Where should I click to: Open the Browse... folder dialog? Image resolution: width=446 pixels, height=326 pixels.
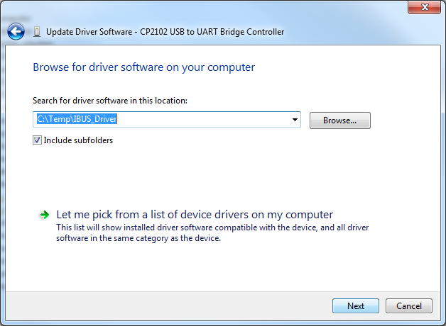tap(339, 120)
